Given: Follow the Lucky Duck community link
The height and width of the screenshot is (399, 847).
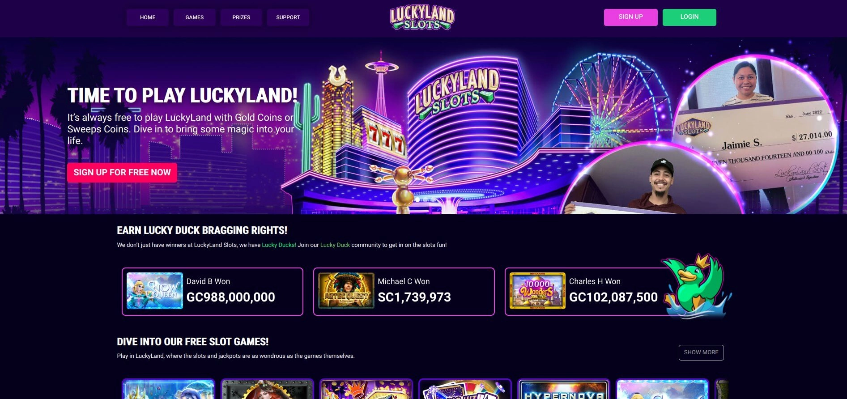Looking at the screenshot, I should (x=335, y=245).
